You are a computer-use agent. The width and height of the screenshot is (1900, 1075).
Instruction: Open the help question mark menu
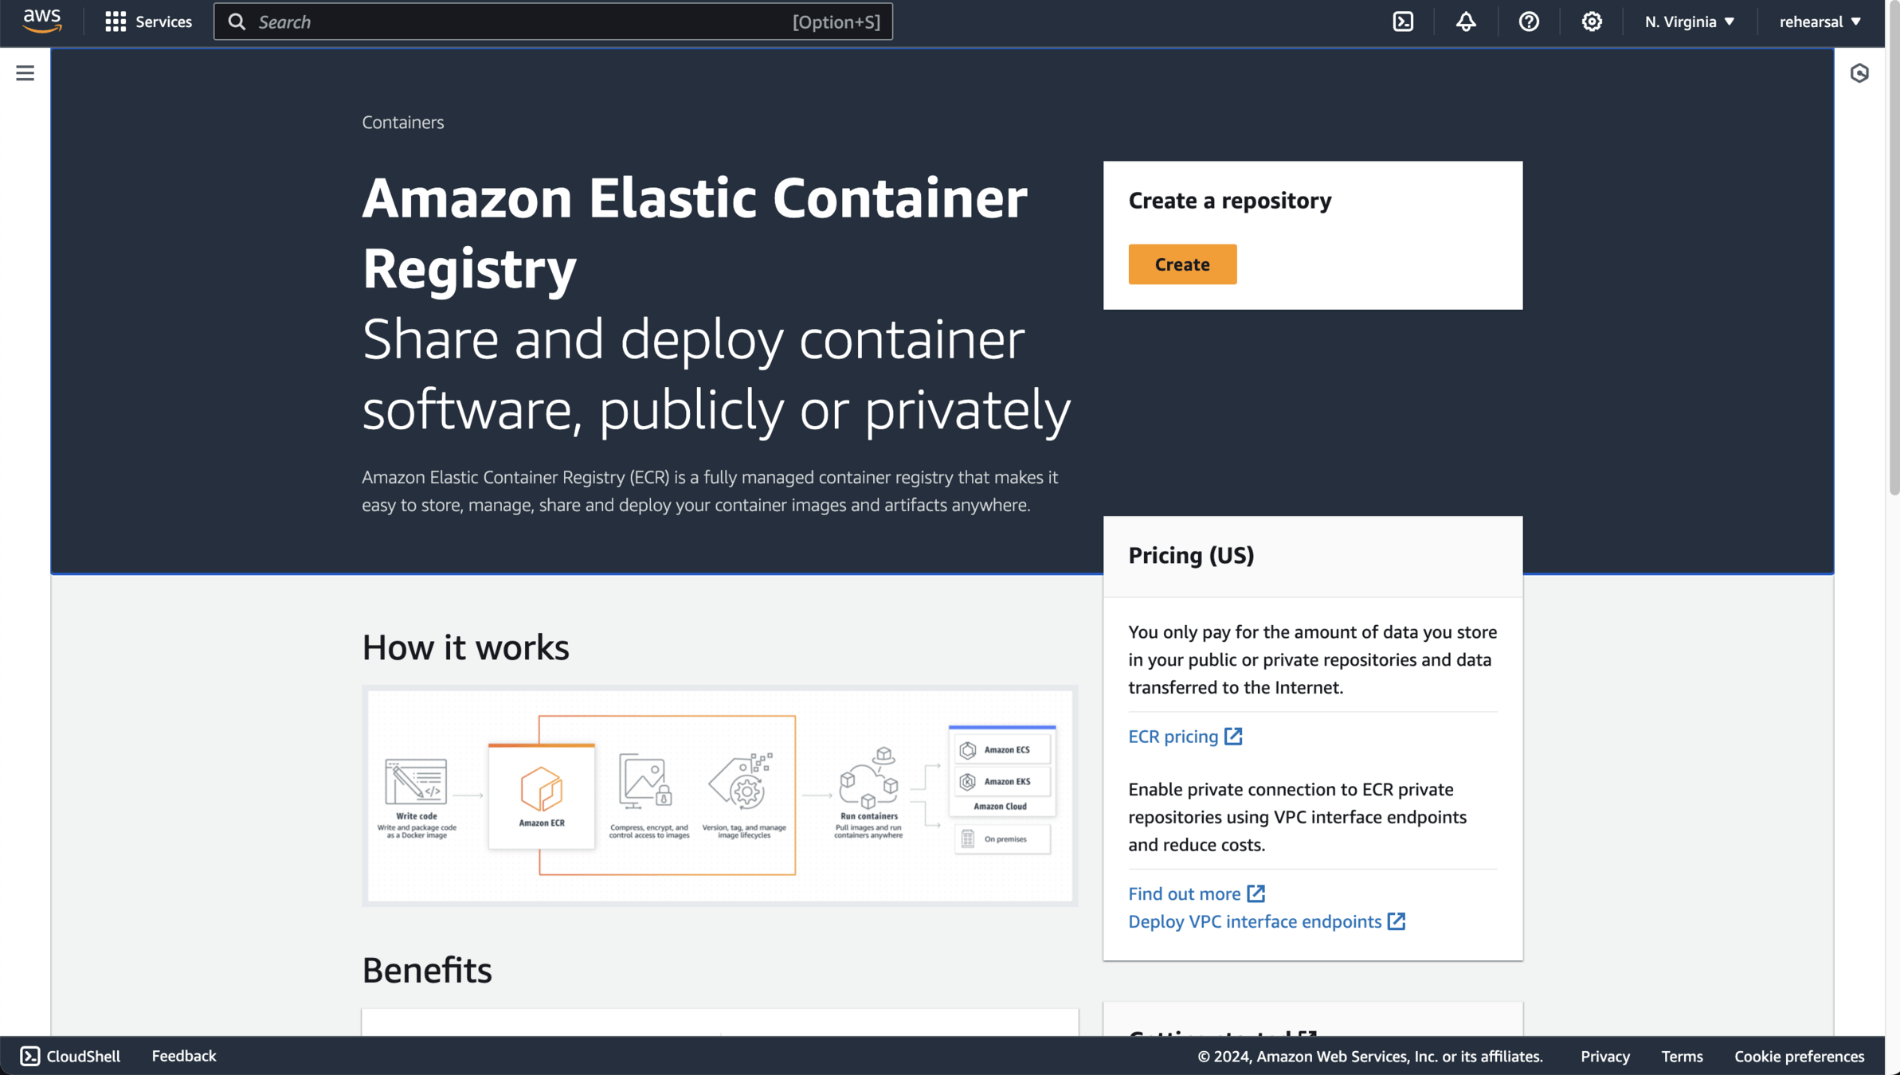pyautogui.click(x=1528, y=21)
